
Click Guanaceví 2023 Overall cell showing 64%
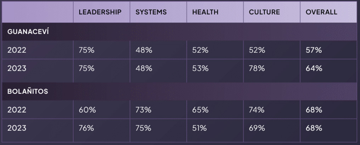click(x=314, y=68)
